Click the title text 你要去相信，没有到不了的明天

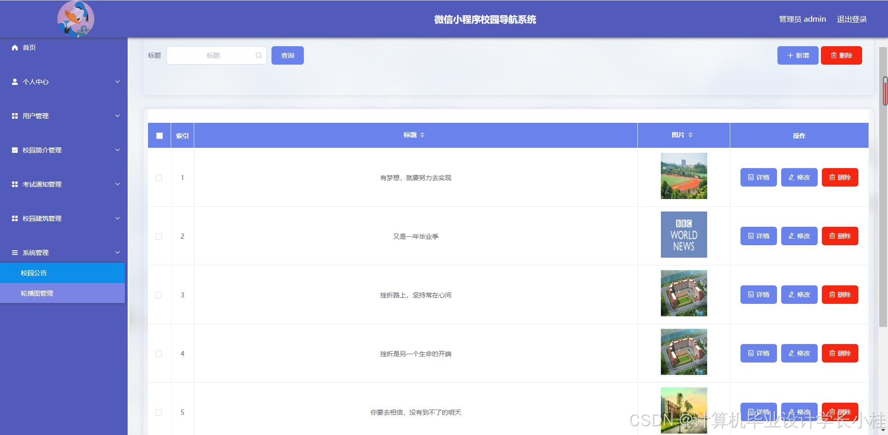416,412
